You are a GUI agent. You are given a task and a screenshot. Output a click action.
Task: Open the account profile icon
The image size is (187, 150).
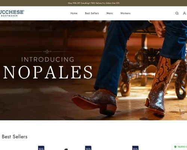[184, 13]
